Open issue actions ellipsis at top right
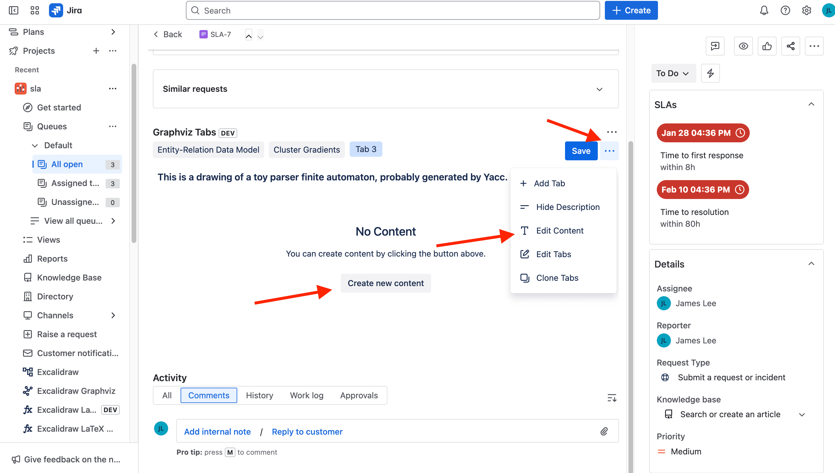The height and width of the screenshot is (473, 835). tap(814, 46)
